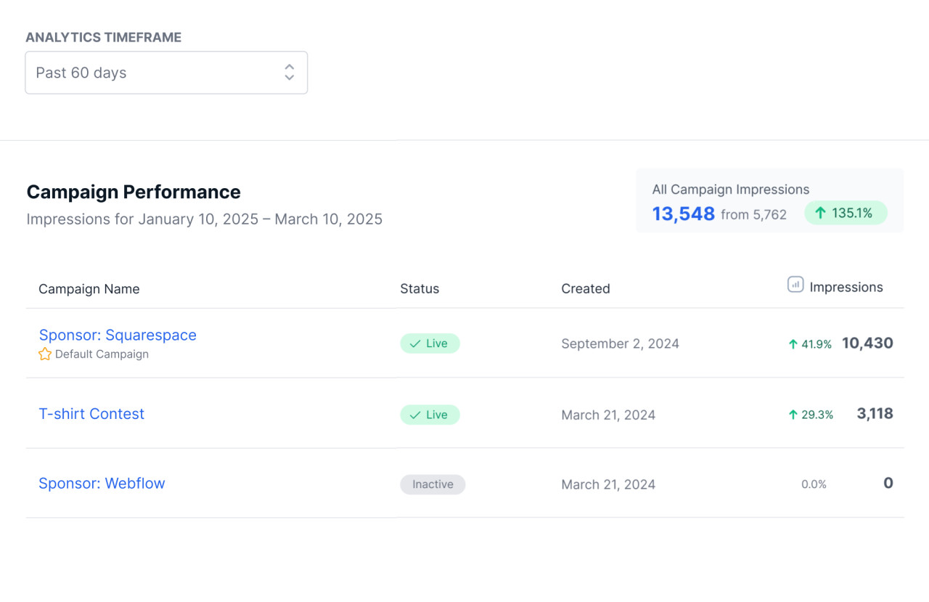The width and height of the screenshot is (929, 602).
Task: Click the Inactive status badge for Webflow
Action: (x=433, y=484)
